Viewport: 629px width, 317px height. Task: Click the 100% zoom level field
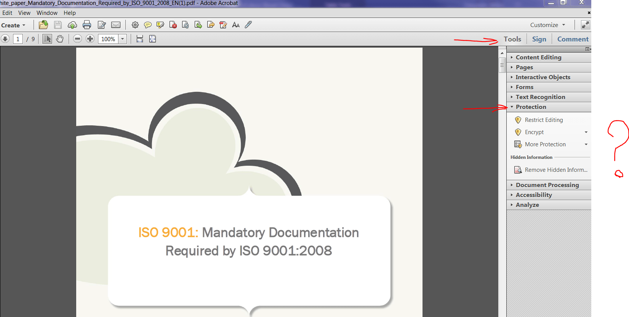[x=108, y=39]
